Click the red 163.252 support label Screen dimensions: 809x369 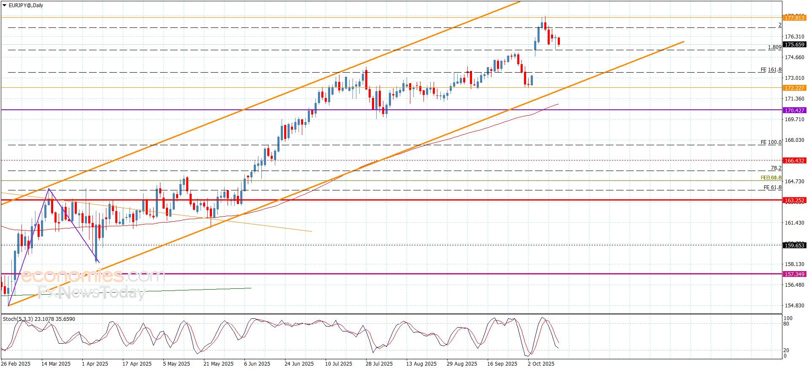pos(794,201)
